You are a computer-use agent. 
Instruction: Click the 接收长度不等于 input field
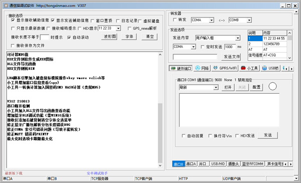coord(45,37)
